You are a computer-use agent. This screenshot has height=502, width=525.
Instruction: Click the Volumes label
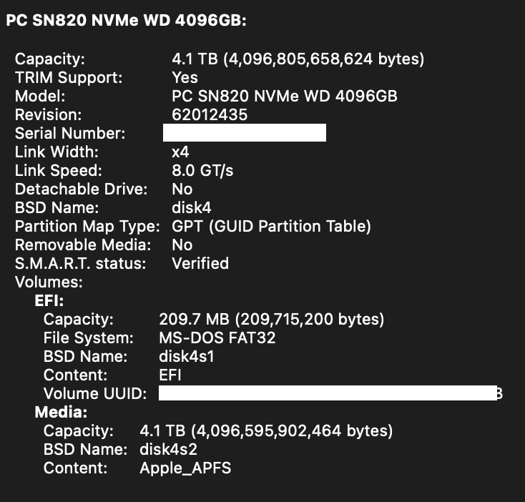click(x=49, y=282)
